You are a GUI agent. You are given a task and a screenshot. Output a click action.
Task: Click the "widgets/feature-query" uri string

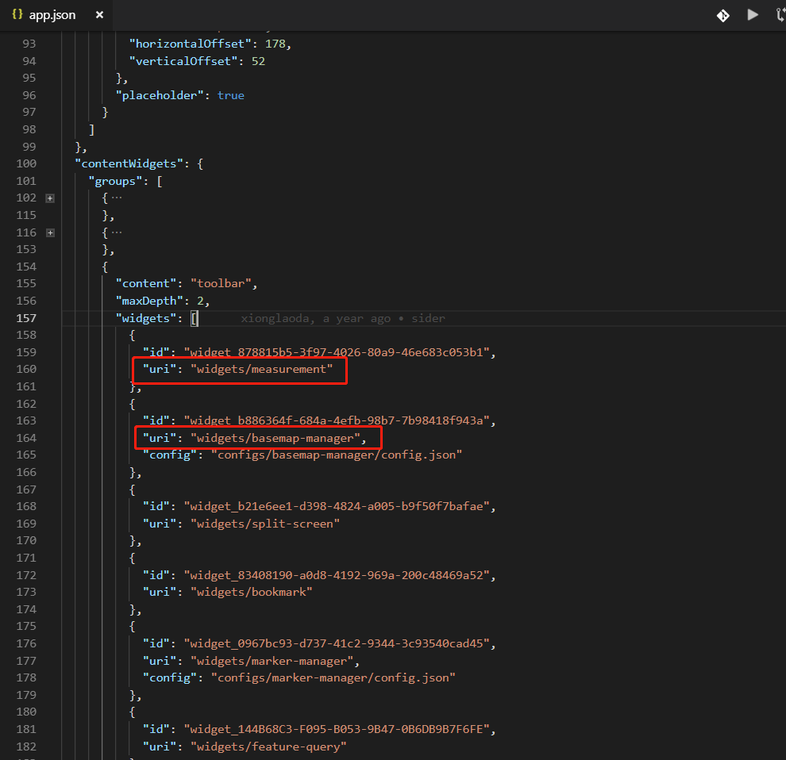point(267,747)
